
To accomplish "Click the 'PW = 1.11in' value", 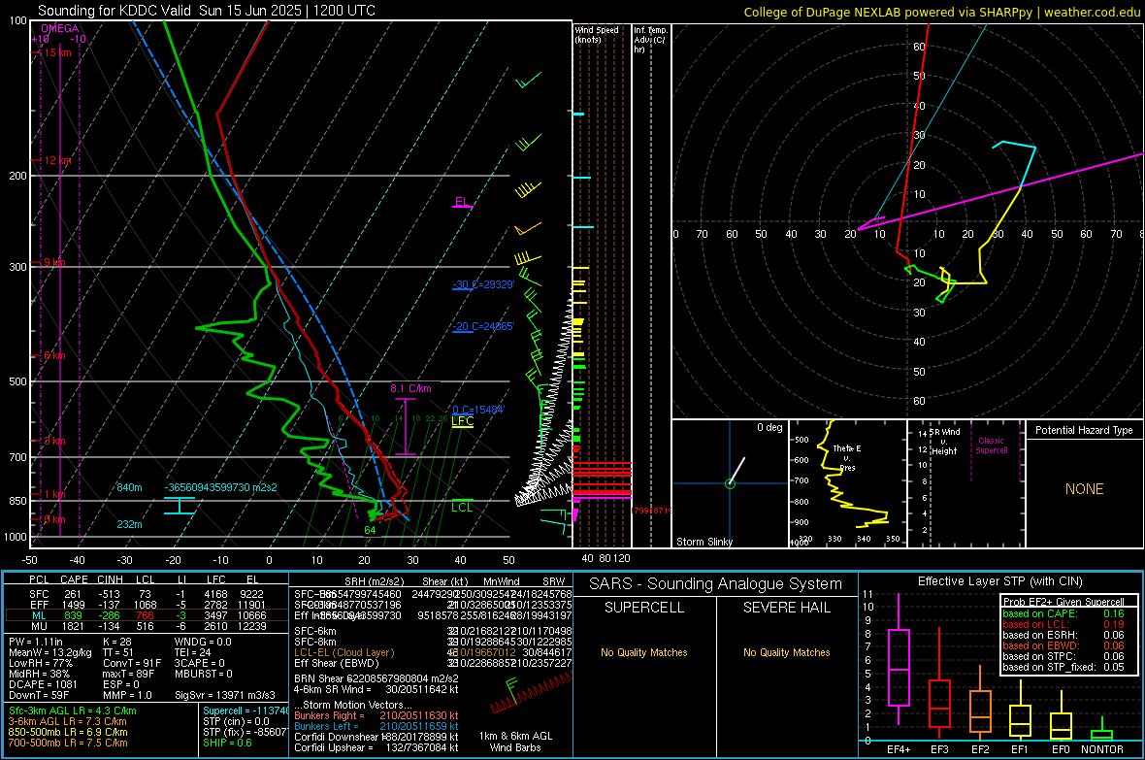I will (36, 642).
